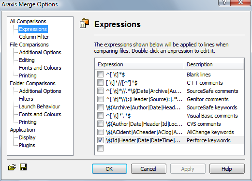Select Column Filter in the tree
252x181 pixels.
click(34, 37)
